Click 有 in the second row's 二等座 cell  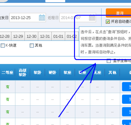pos(8,99)
